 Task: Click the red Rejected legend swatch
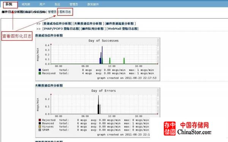tap(40, 120)
